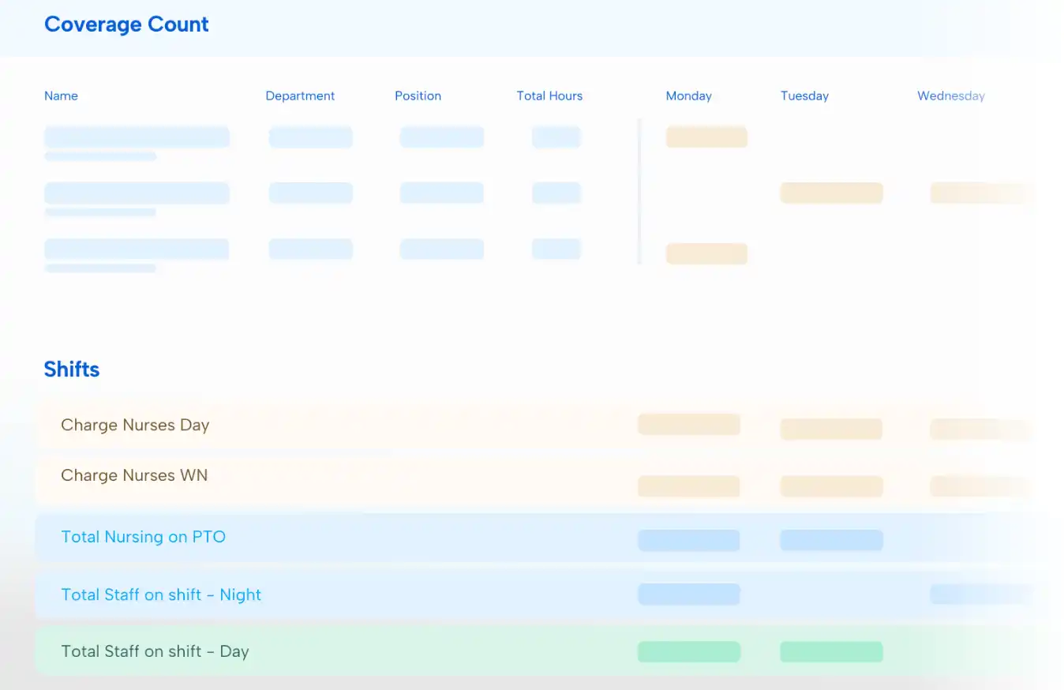Sort by Total Hours column header

(x=549, y=96)
